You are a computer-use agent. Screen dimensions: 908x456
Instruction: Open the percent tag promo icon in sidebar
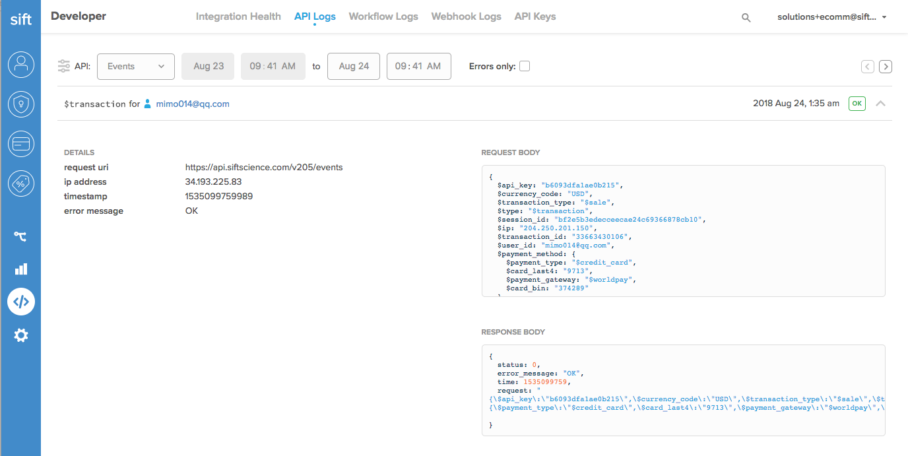point(20,183)
